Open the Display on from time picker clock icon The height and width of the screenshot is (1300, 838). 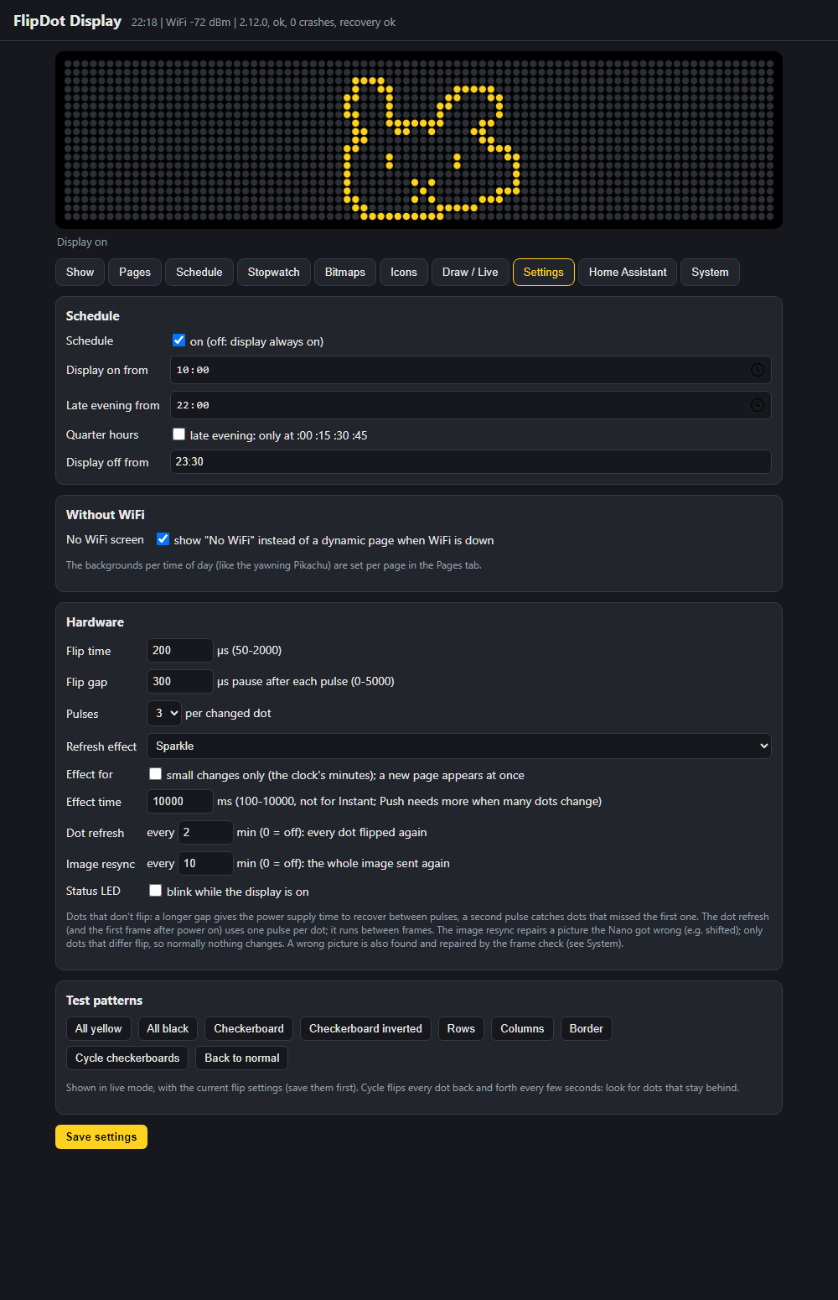[757, 370]
